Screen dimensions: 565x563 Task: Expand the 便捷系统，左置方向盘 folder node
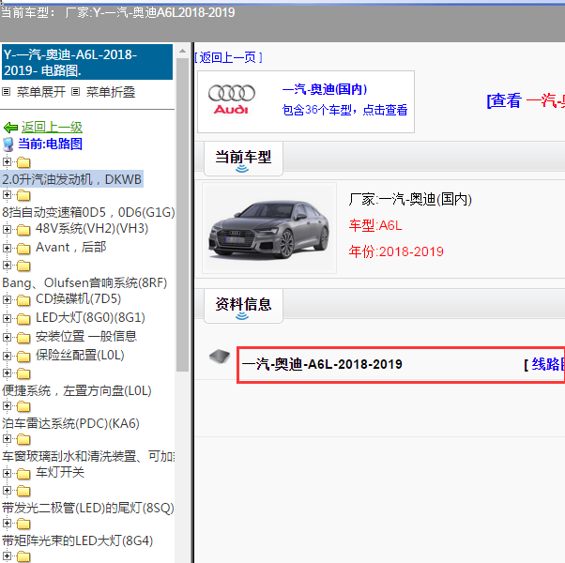click(x=7, y=373)
